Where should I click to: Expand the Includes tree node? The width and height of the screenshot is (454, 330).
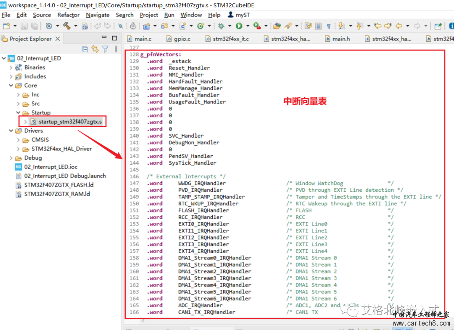pyautogui.click(x=11, y=77)
